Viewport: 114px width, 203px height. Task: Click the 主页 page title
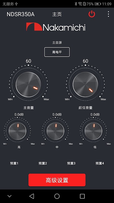point(57,14)
